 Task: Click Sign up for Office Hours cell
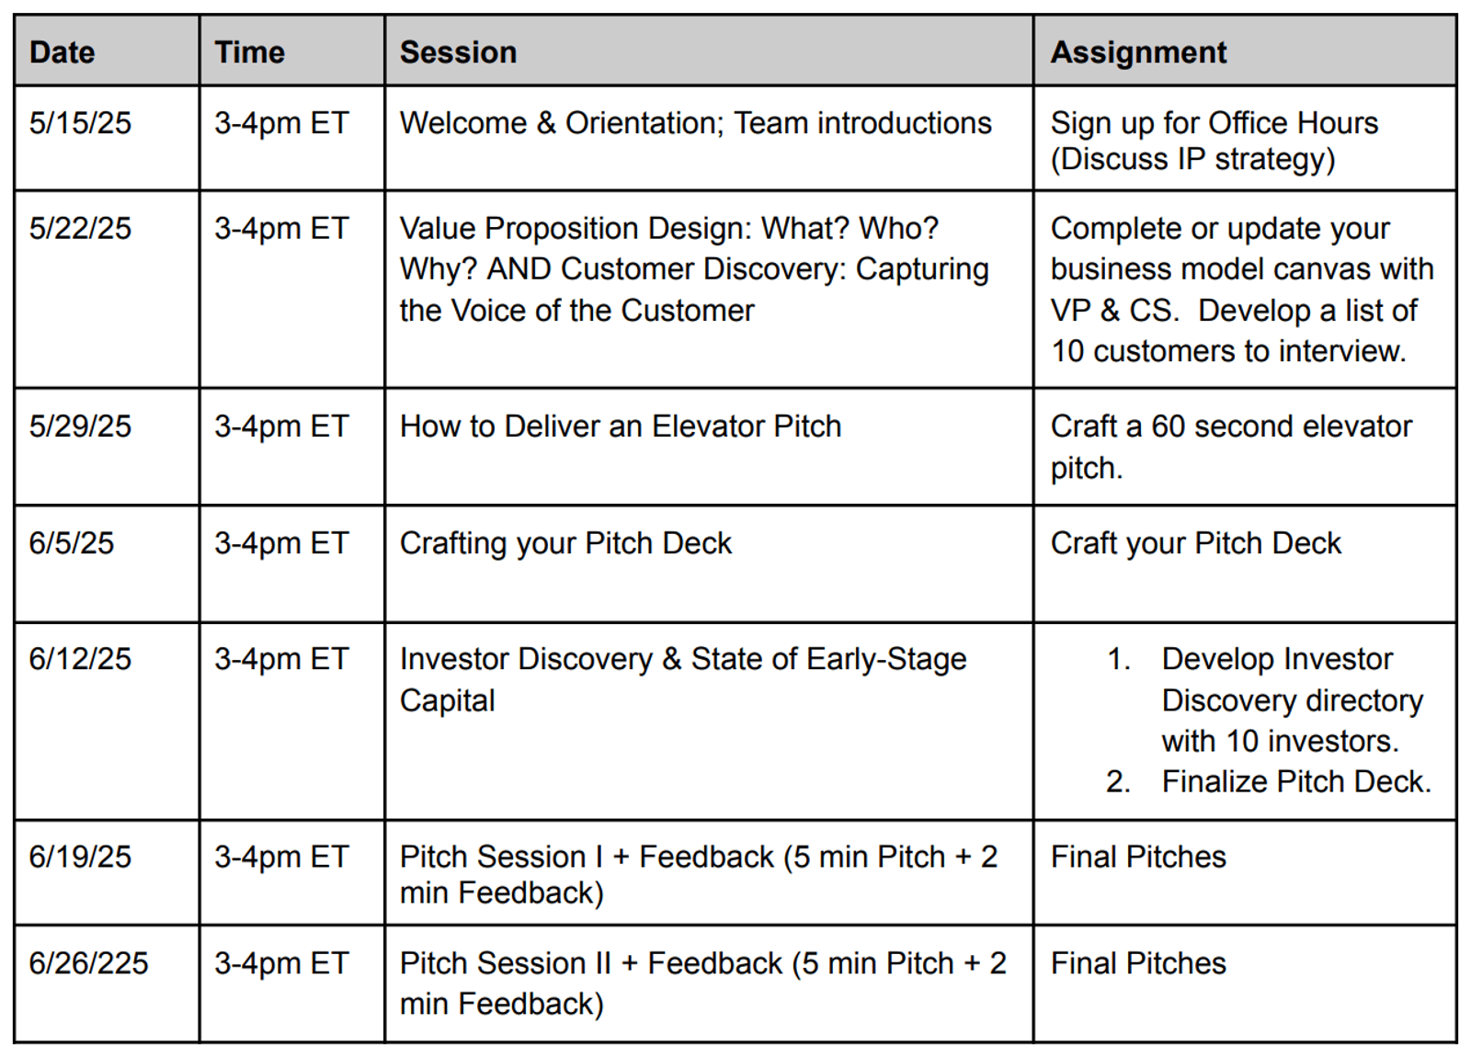point(1245,138)
